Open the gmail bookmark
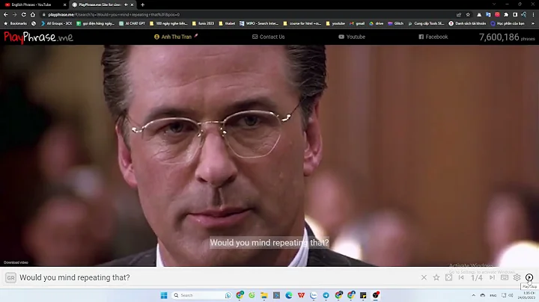This screenshot has width=539, height=302. (357, 23)
